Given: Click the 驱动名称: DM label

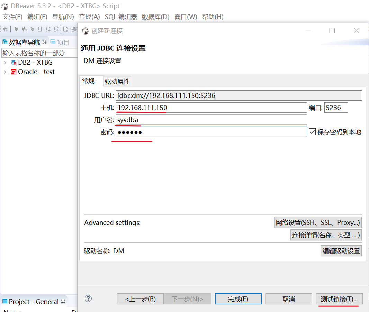Looking at the screenshot, I should (x=104, y=251).
